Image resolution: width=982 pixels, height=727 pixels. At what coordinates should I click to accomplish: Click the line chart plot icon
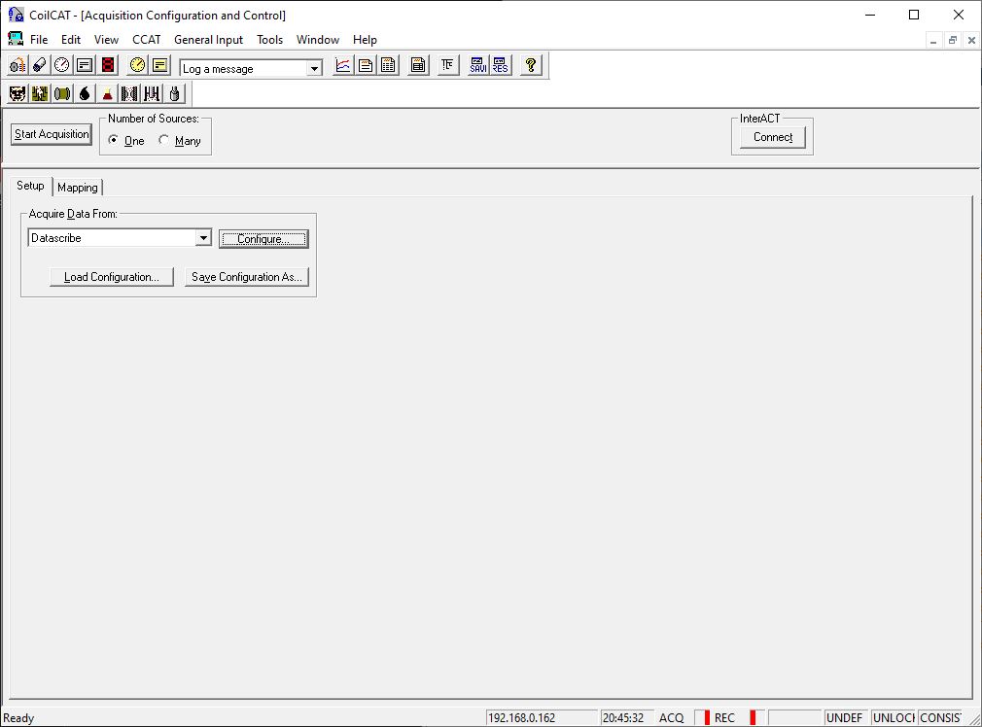pos(343,66)
